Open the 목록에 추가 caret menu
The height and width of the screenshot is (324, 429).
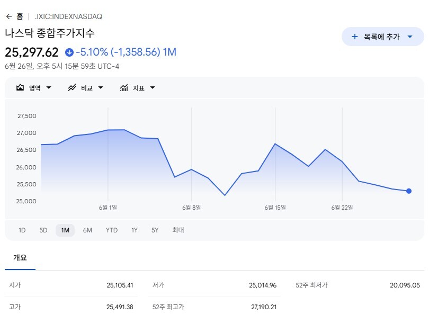pos(410,37)
